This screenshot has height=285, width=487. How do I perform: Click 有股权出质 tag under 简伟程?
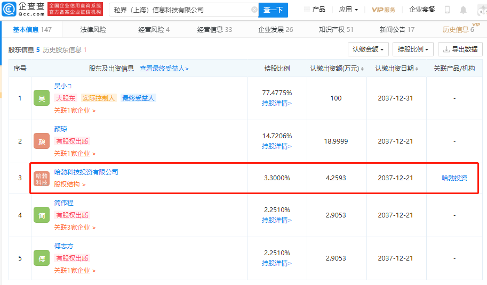72,215
